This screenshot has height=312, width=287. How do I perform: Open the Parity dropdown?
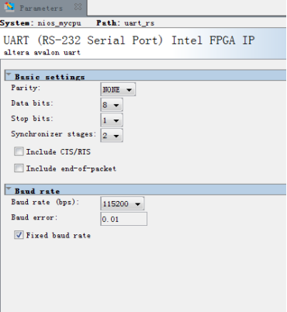[x=118, y=89]
